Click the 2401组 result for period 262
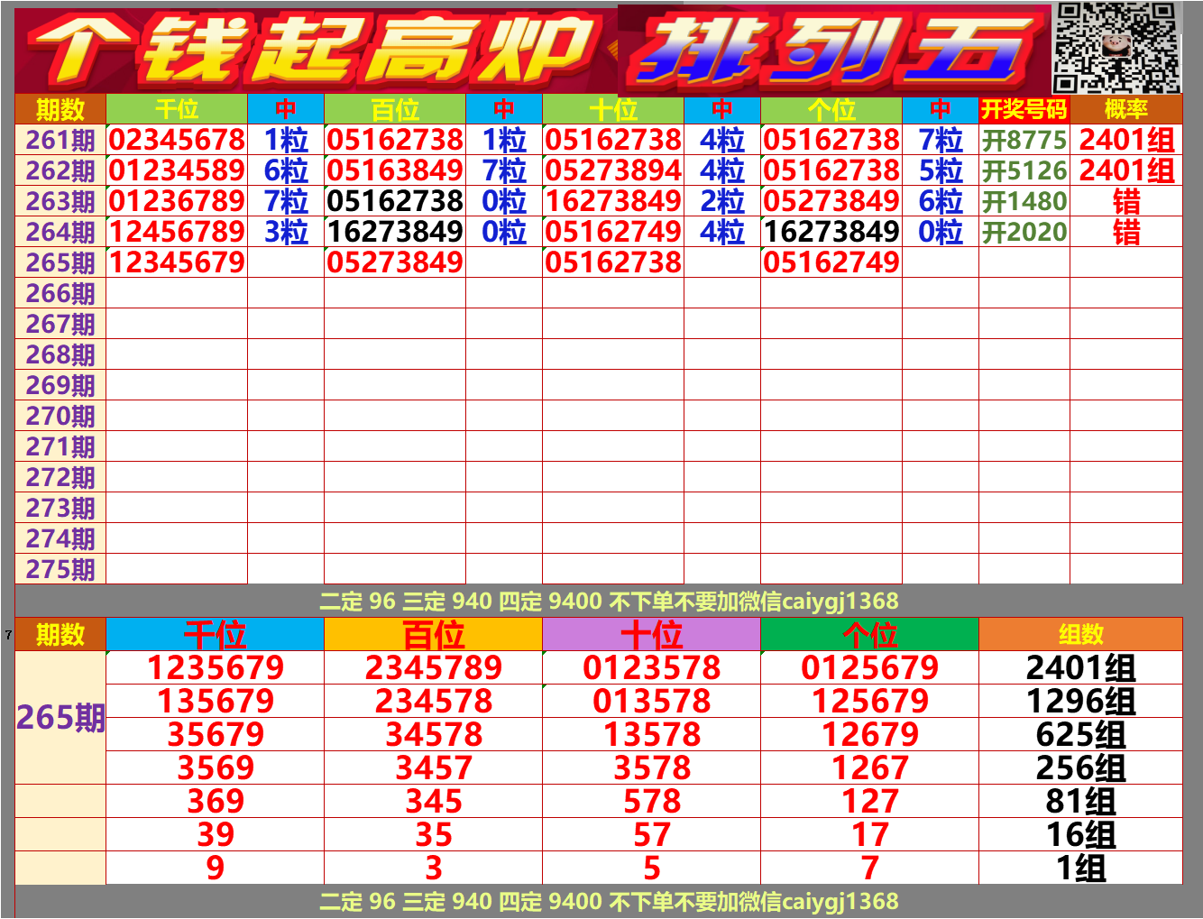This screenshot has height=919, width=1203. (1127, 170)
